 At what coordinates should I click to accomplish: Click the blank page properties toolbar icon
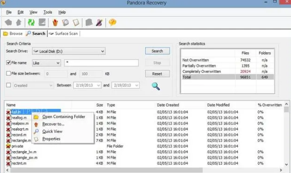(76, 23)
